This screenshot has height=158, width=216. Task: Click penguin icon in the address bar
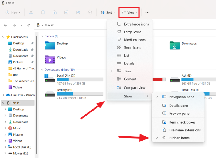pyautogui.click(x=38, y=25)
